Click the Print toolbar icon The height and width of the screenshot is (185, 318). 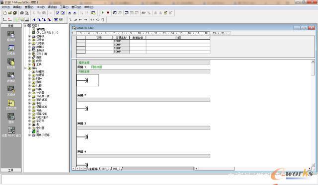point(22,13)
